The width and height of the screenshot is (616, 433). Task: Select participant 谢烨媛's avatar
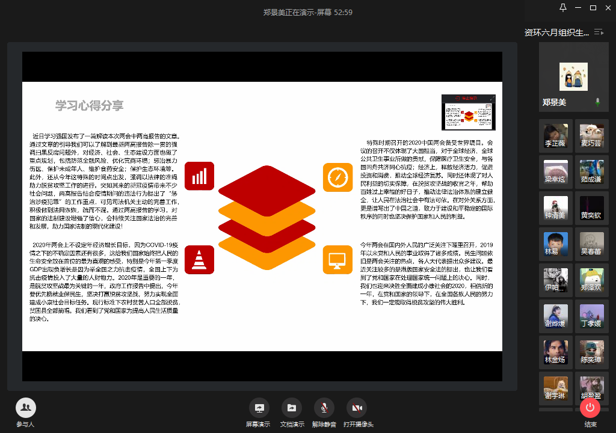(x=555, y=317)
